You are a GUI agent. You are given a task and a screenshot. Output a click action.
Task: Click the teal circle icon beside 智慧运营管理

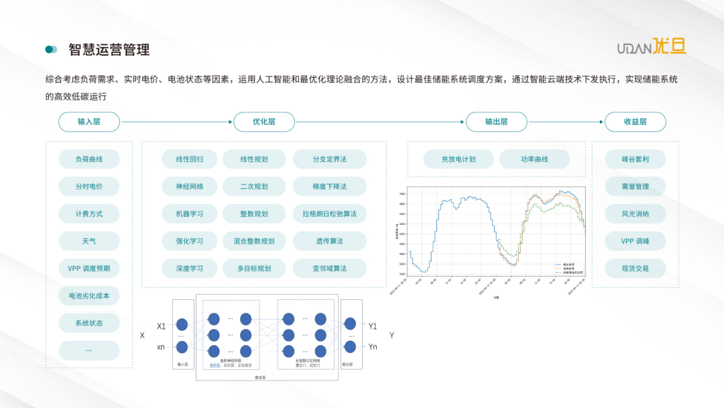tap(51, 50)
